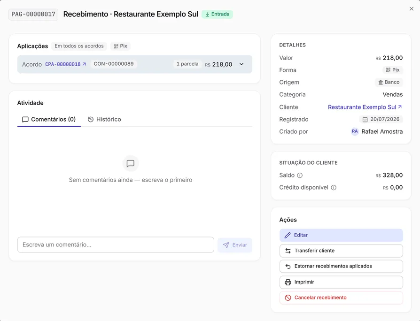Click the Valor amount in Detalhes
The width and height of the screenshot is (420, 321).
point(389,58)
